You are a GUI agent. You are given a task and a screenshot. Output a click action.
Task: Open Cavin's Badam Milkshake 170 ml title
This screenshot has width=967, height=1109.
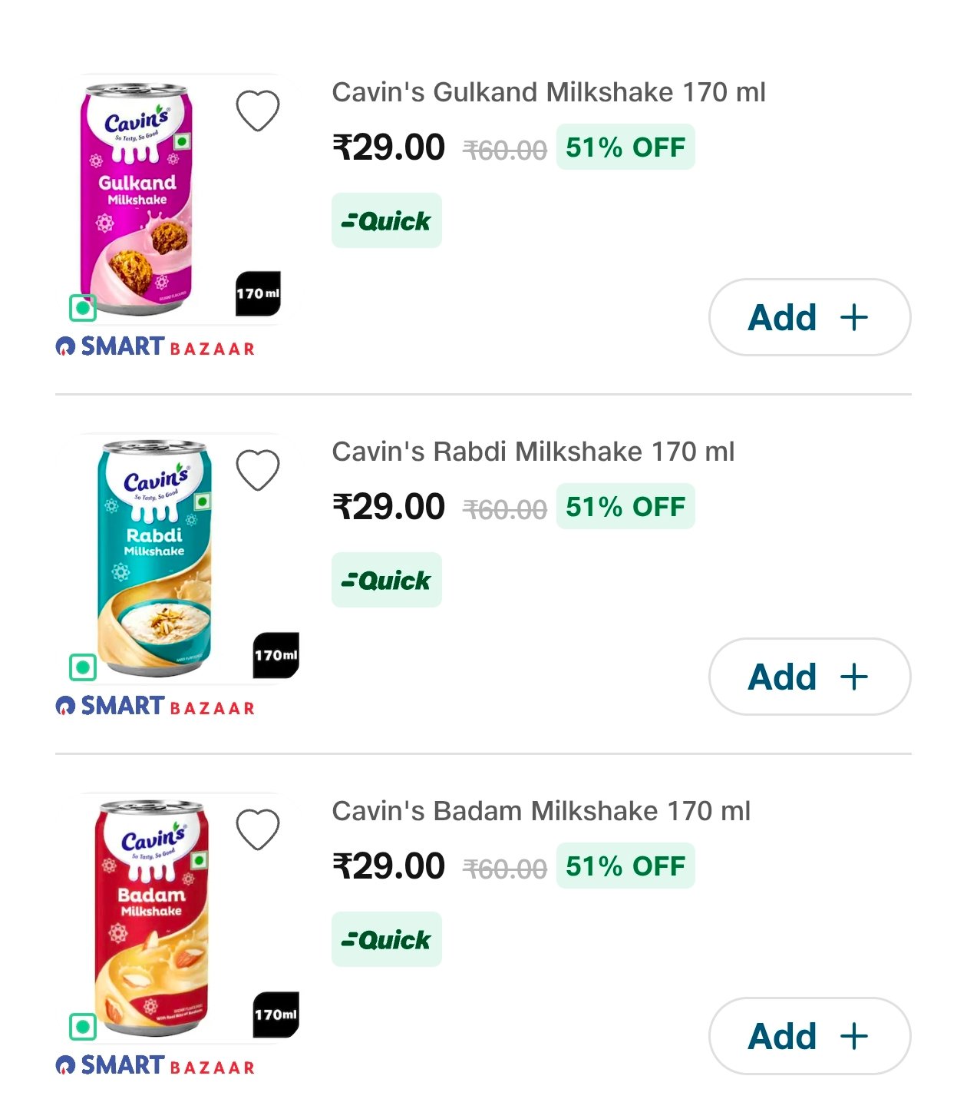pyautogui.click(x=541, y=811)
